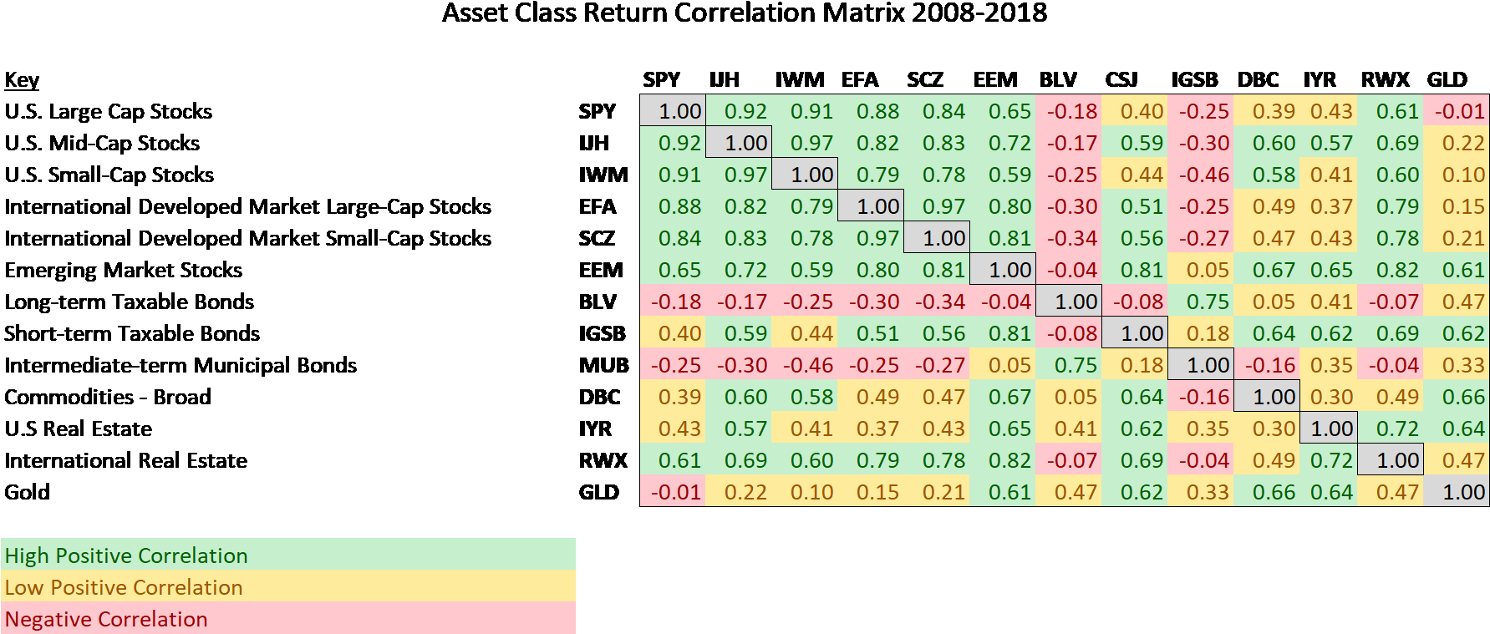The height and width of the screenshot is (634, 1490).
Task: Click the SPY column header
Action: 661,79
